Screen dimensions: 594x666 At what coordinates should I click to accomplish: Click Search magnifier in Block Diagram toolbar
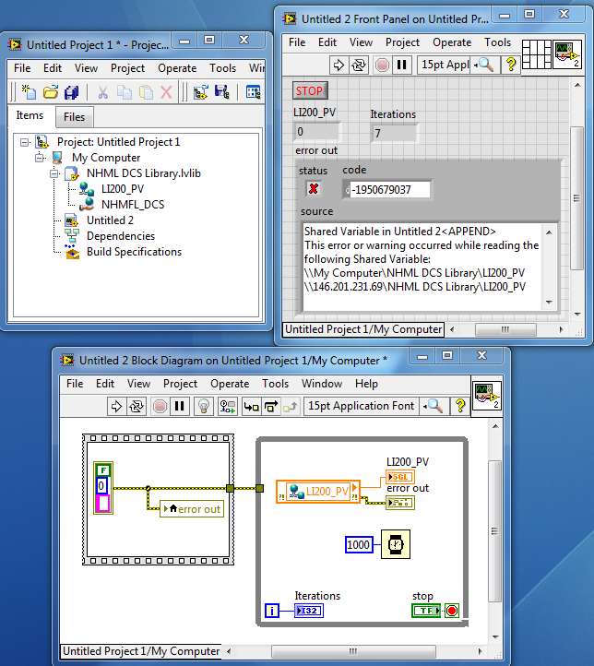434,407
